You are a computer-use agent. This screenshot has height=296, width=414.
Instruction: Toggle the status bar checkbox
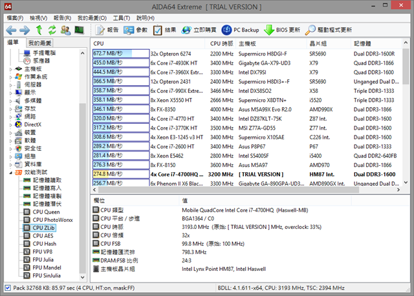tap(8, 288)
